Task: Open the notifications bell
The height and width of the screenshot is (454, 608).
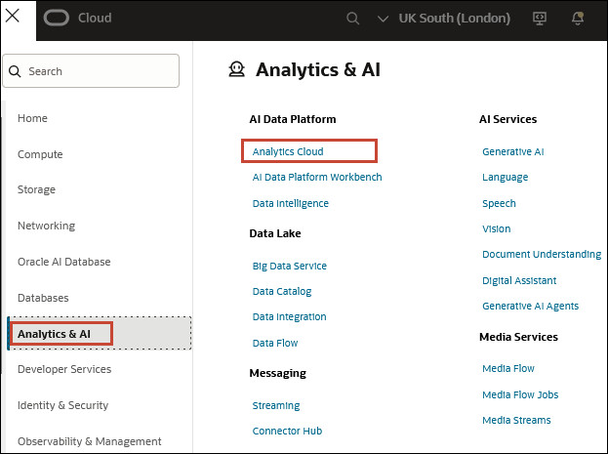Action: (x=578, y=19)
